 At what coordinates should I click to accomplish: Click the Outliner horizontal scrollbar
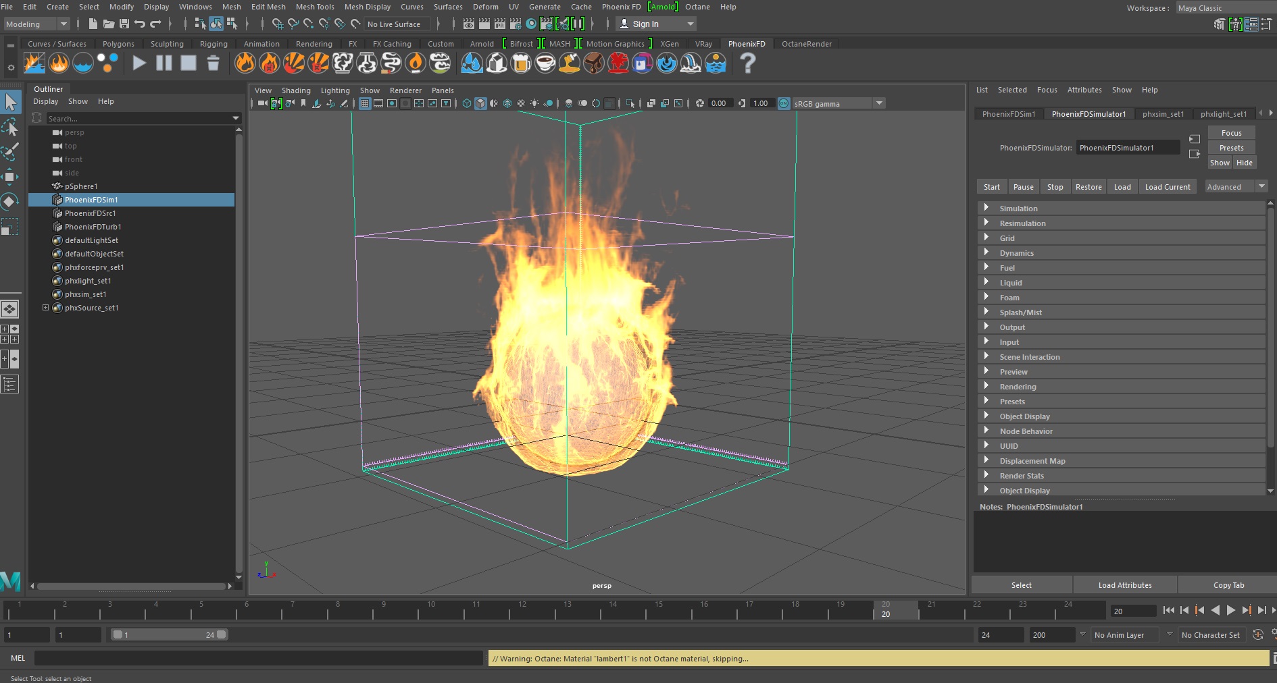132,586
